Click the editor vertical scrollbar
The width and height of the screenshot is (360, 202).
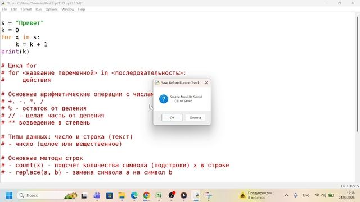click(358, 74)
